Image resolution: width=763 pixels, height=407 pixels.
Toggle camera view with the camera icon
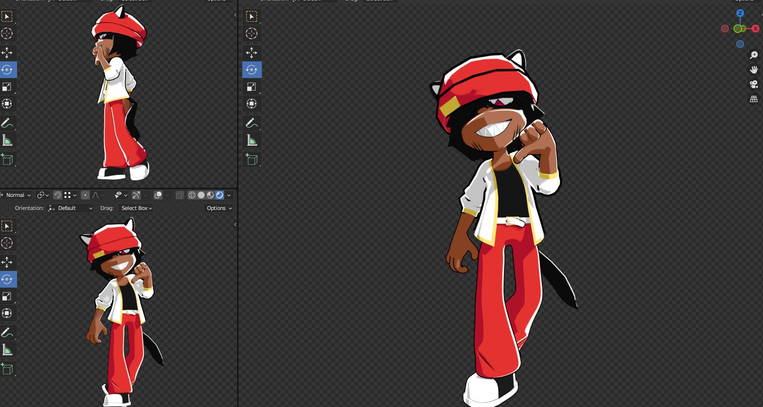754,84
